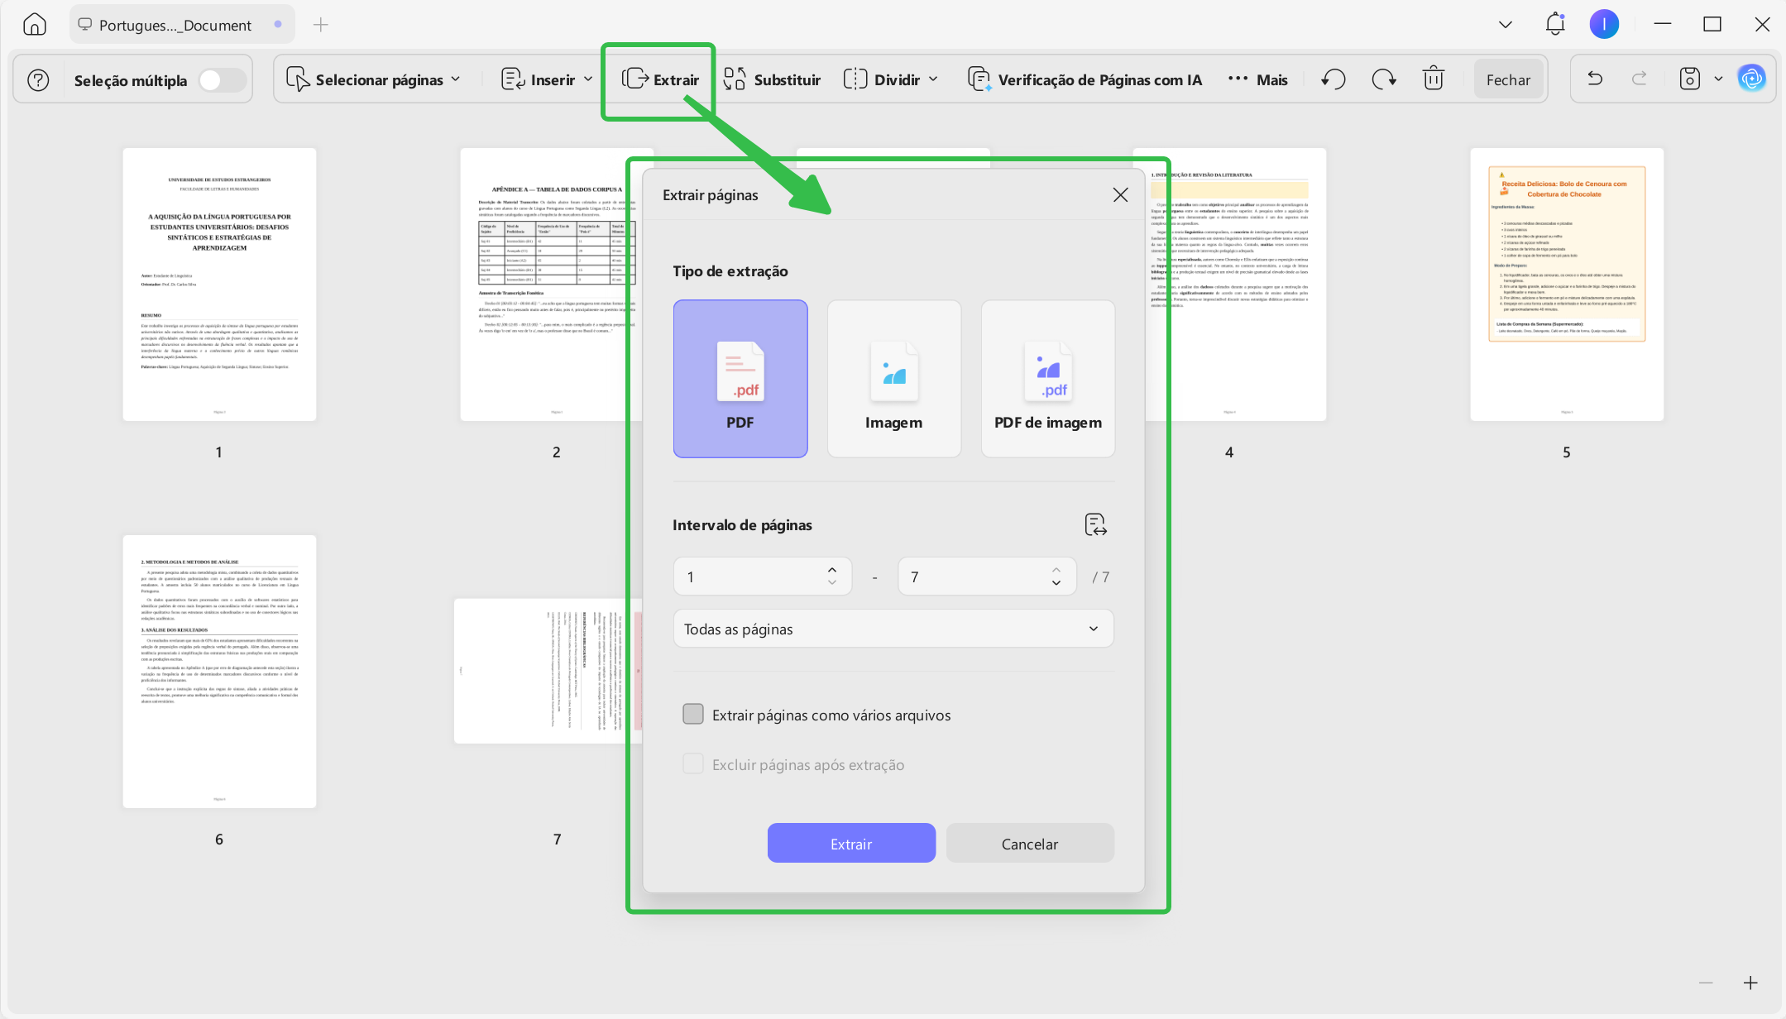Open the user profile avatar
The height and width of the screenshot is (1019, 1786).
(x=1604, y=24)
